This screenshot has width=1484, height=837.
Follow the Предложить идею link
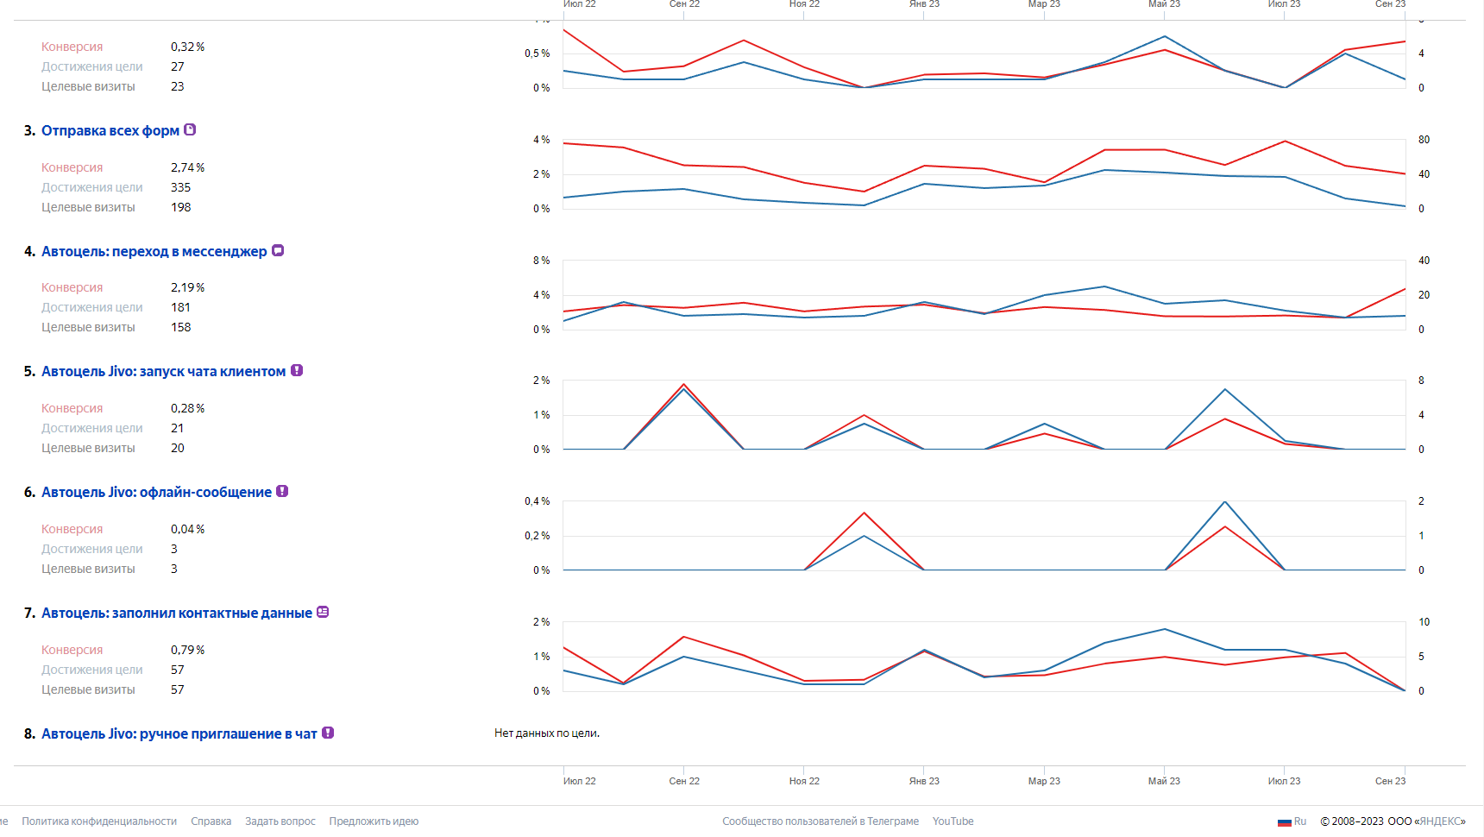click(x=374, y=821)
